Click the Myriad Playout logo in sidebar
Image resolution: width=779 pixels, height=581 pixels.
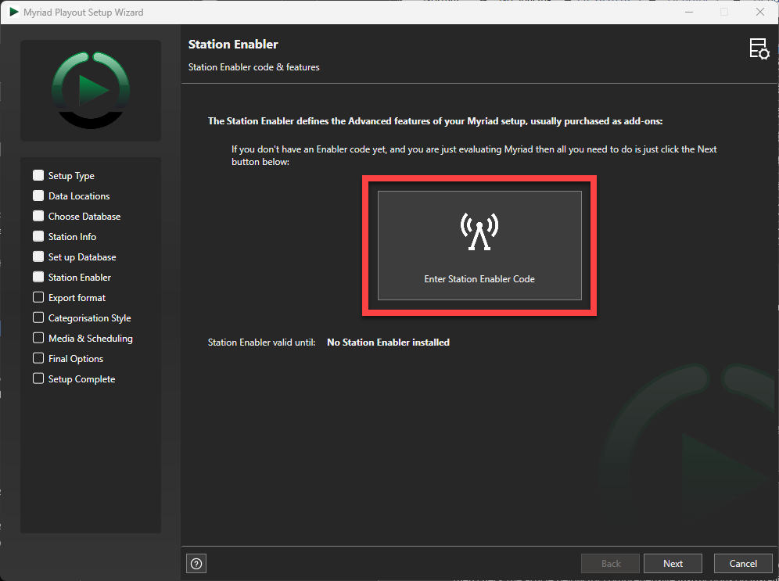[x=91, y=91]
